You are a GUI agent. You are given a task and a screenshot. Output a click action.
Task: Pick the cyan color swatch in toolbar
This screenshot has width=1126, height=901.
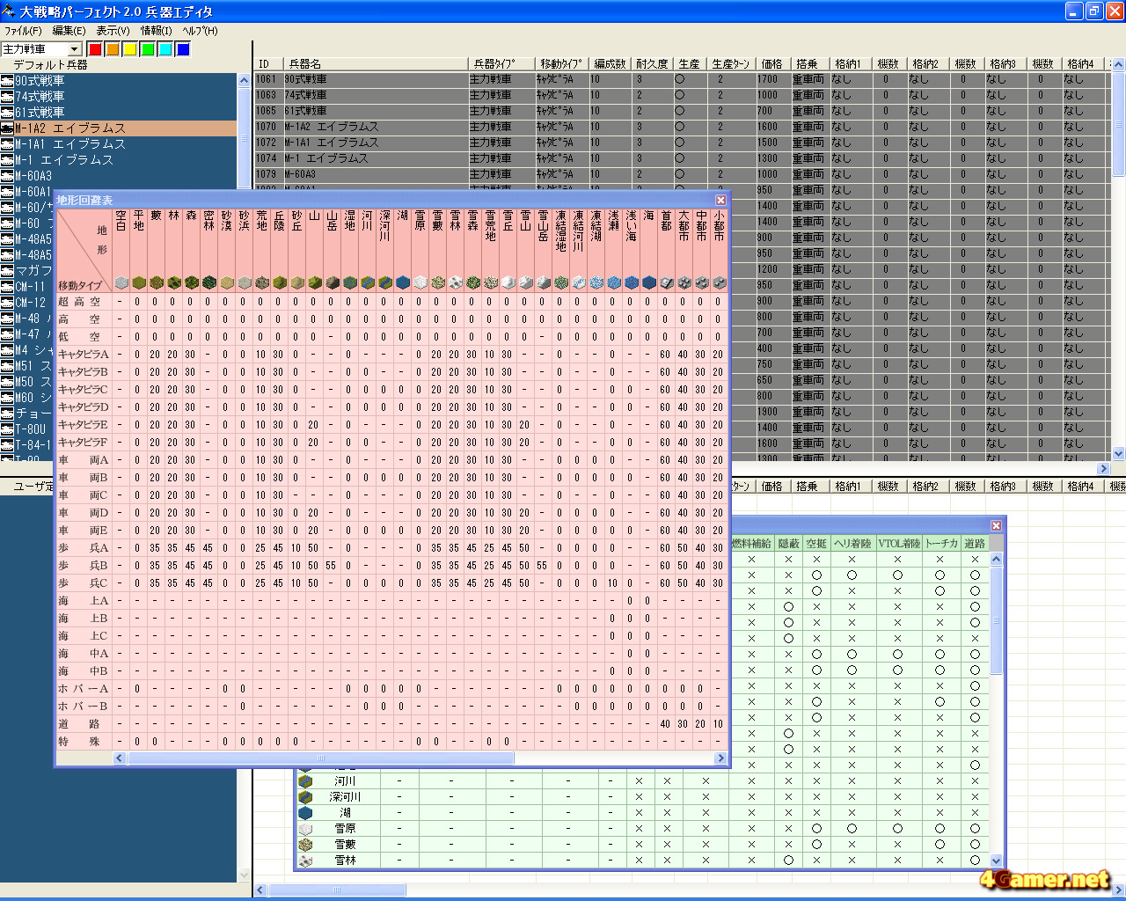coord(165,49)
